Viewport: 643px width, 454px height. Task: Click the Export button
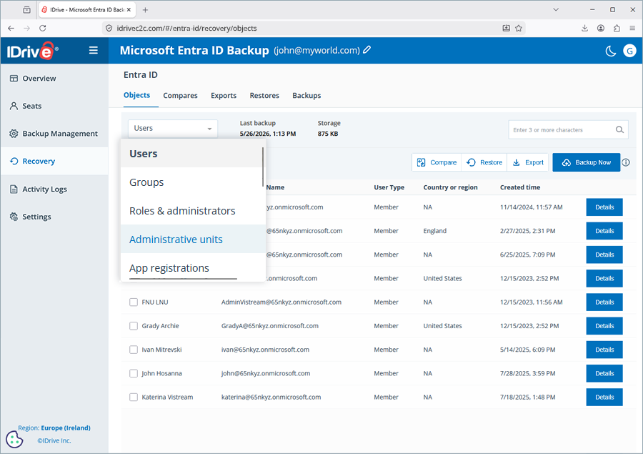528,162
